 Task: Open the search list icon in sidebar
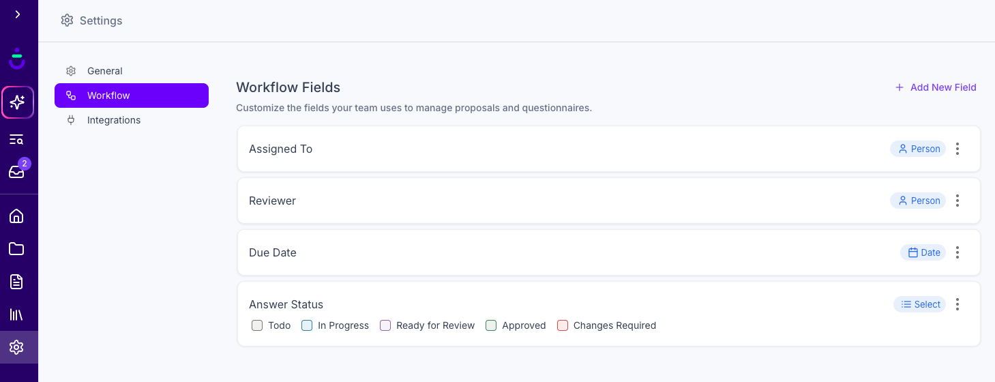pos(17,140)
